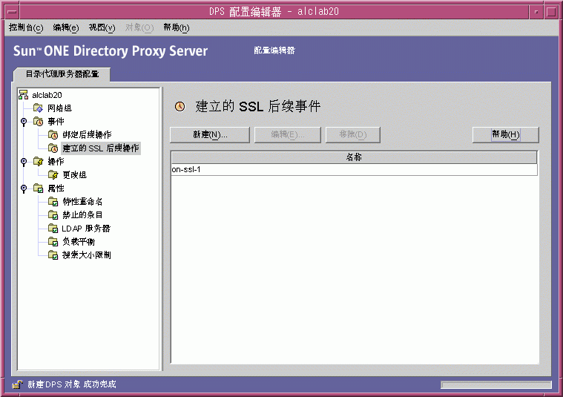Collapse the 事件 tree node

coord(24,122)
